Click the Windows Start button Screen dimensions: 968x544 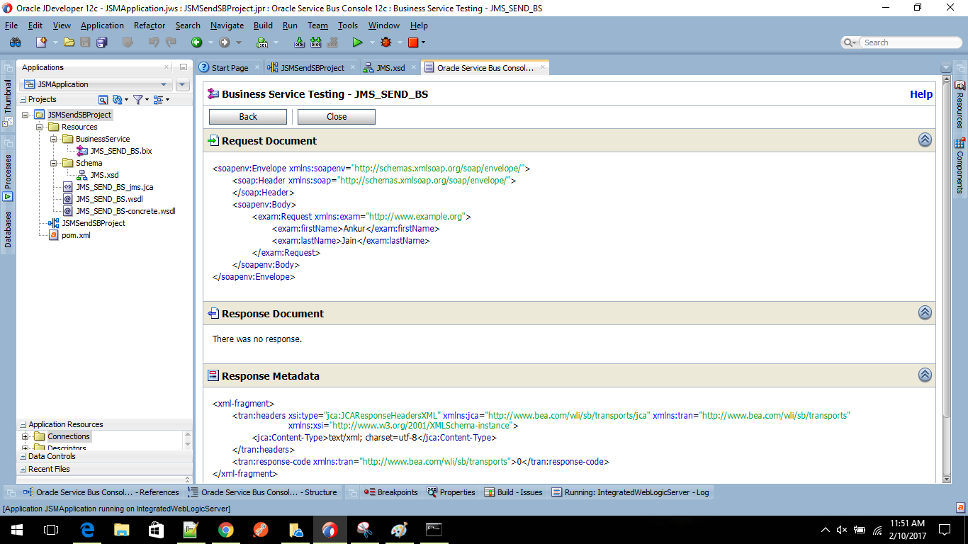pos(16,530)
